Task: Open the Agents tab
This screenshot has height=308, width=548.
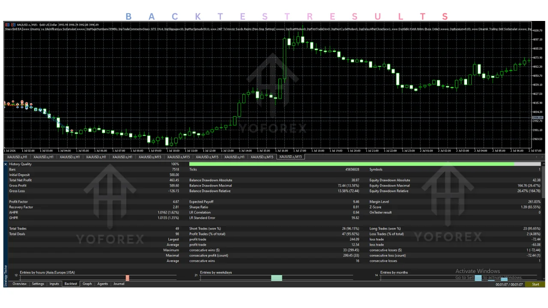Action: coord(103,284)
